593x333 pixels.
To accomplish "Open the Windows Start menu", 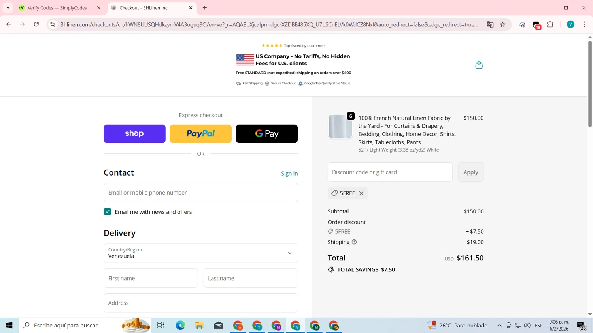I will pos(9,326).
